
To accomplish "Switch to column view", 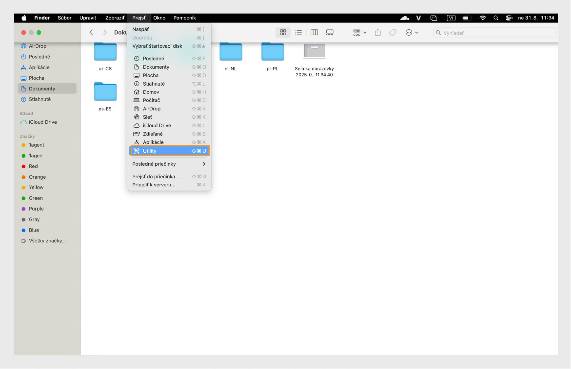I will point(314,32).
